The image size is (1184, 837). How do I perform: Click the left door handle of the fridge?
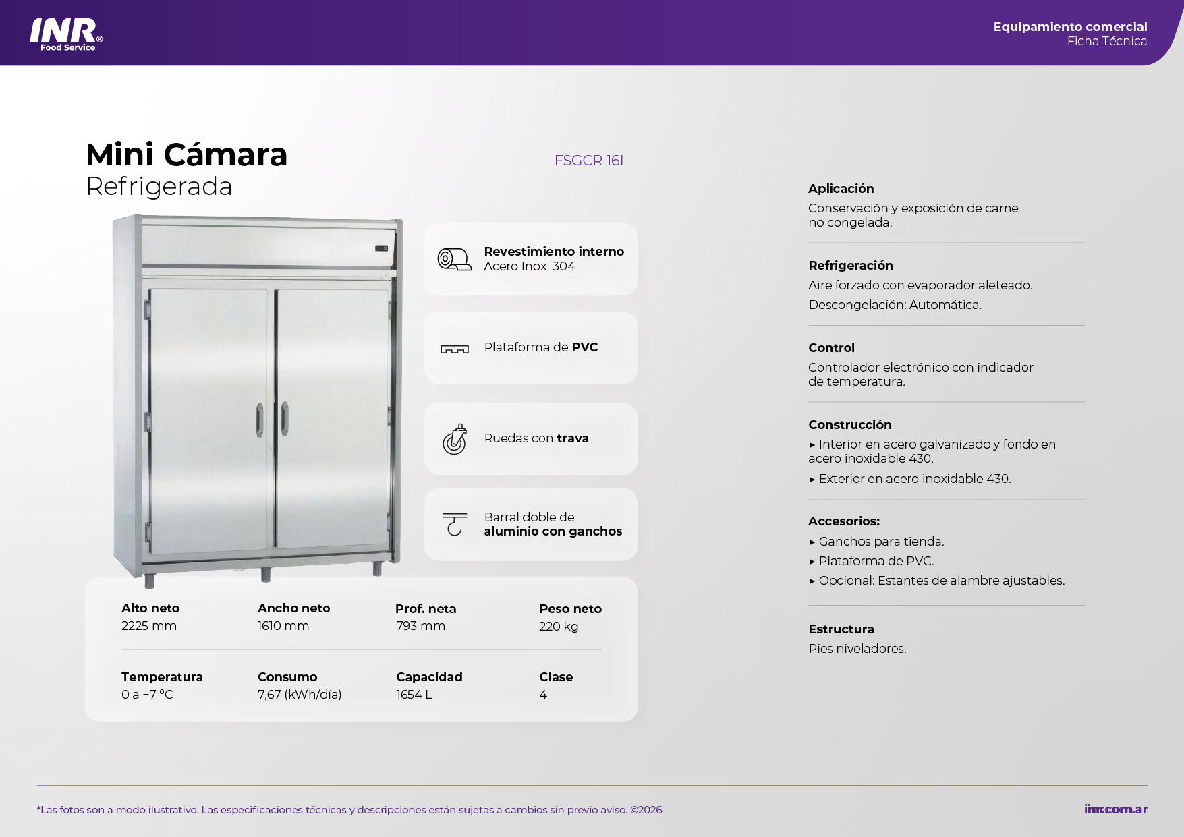point(260,420)
